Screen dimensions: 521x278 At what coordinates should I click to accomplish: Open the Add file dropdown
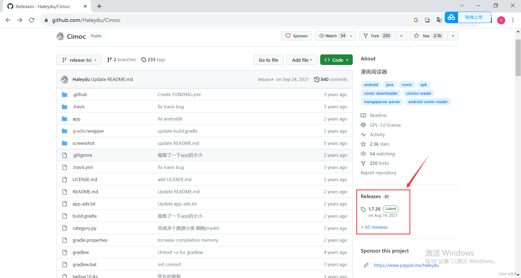pos(302,60)
